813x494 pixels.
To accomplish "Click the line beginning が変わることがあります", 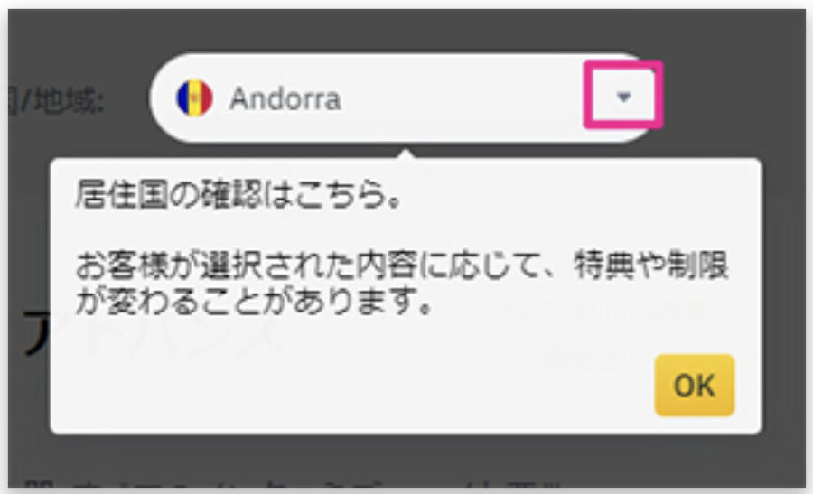I will (254, 301).
